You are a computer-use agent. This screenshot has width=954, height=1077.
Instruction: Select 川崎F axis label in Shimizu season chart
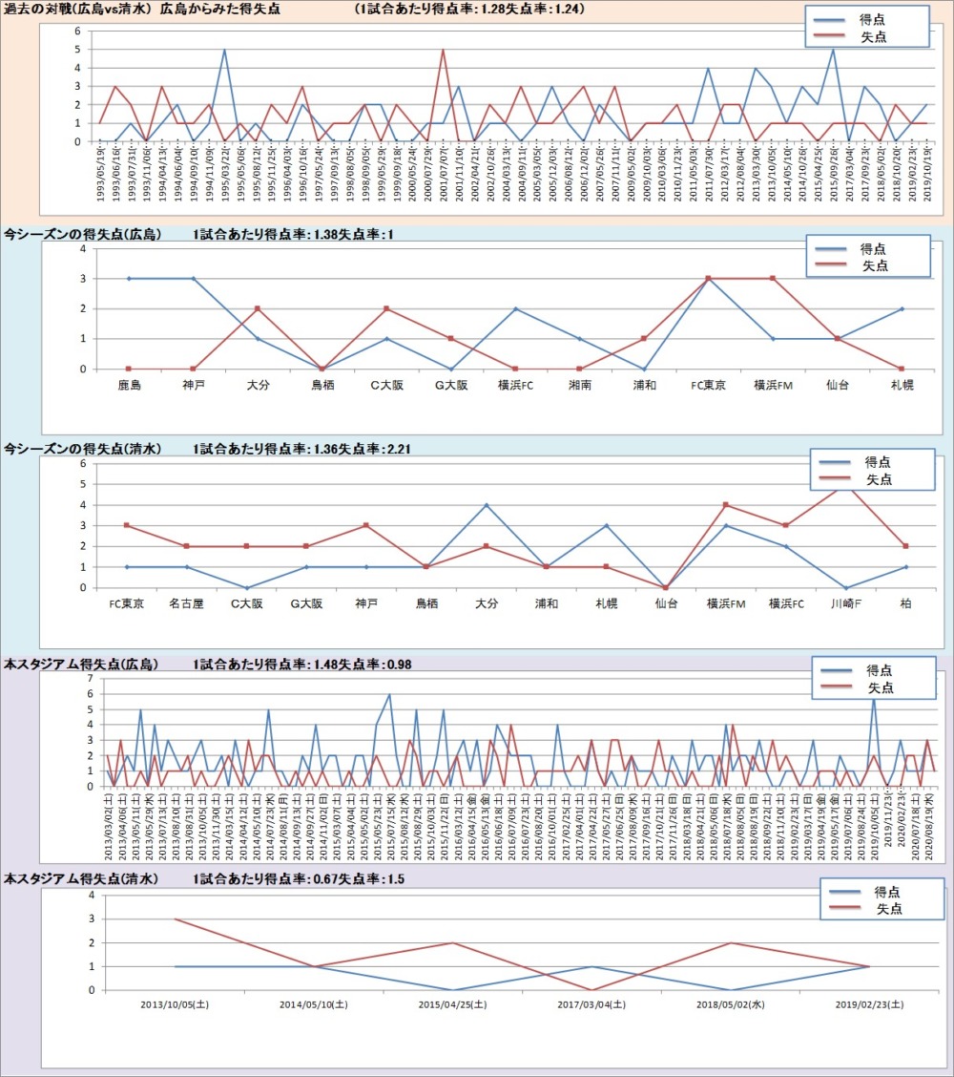click(x=843, y=604)
